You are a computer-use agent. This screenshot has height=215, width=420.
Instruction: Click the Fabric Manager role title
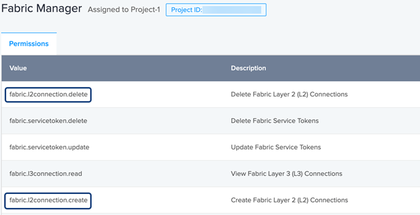point(42,9)
